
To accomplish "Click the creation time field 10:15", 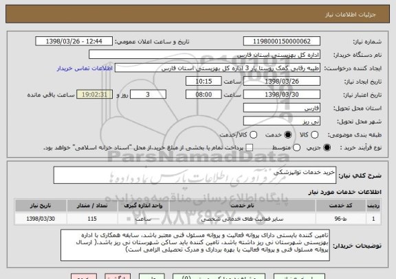I will pos(203,82).
